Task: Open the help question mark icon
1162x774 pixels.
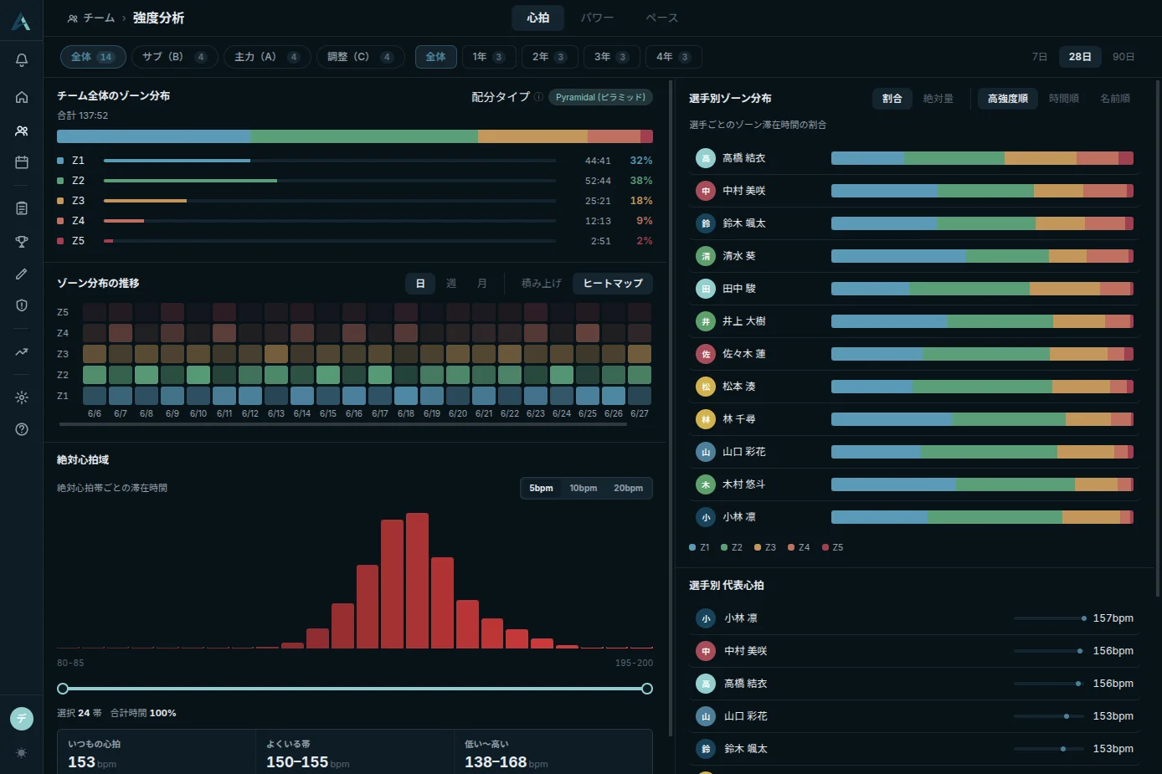Action: click(x=22, y=429)
